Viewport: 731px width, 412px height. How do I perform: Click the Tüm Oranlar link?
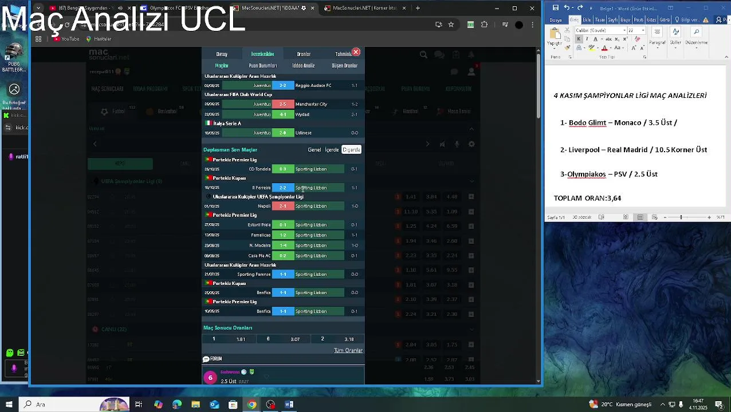(348, 350)
